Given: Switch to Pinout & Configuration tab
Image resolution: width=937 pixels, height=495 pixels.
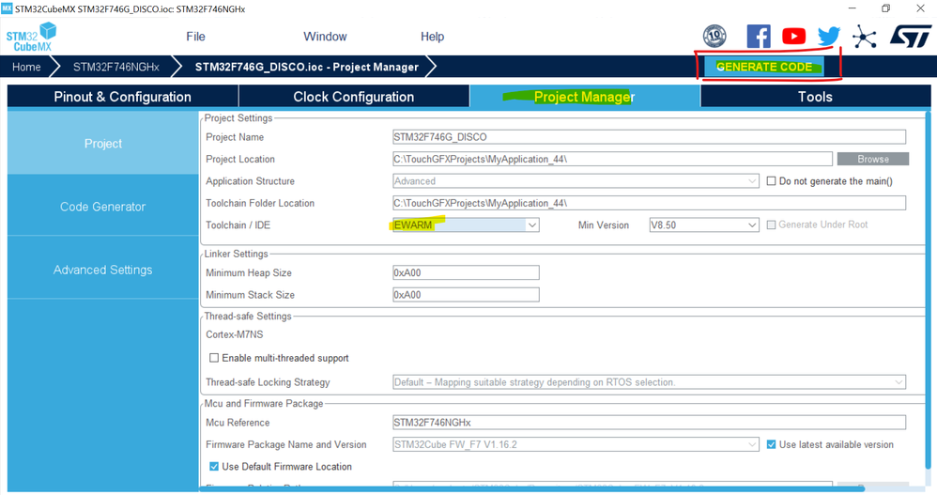Looking at the screenshot, I should 122,96.
